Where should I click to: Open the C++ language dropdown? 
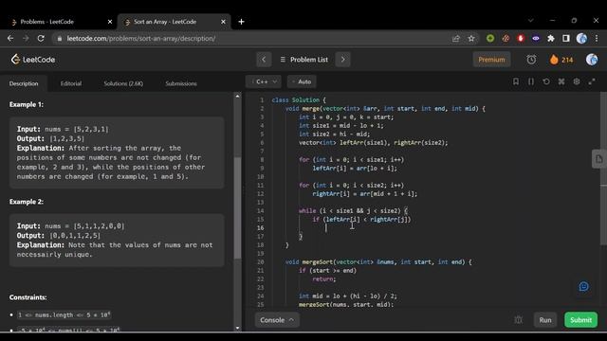pyautogui.click(x=264, y=81)
